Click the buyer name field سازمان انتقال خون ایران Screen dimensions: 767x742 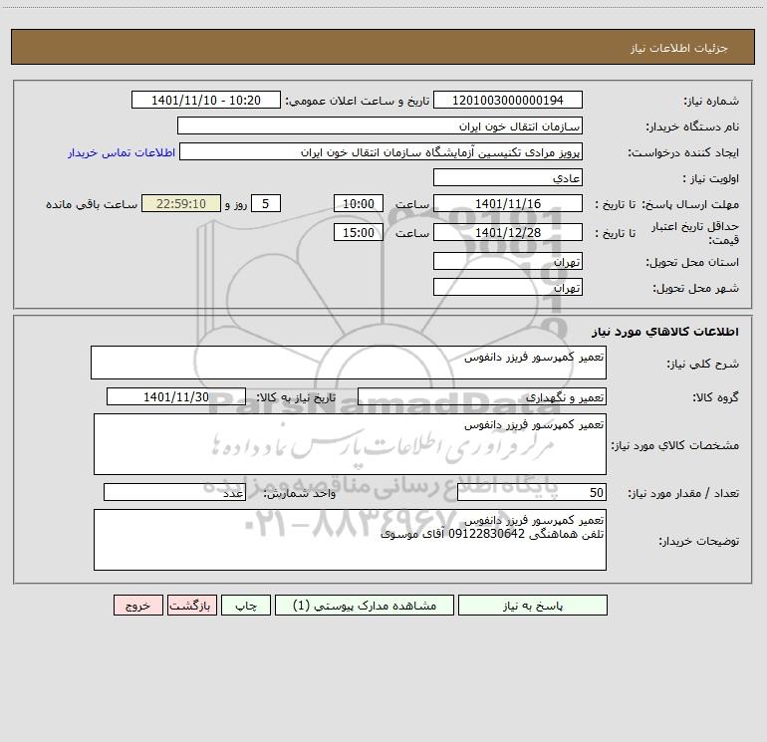pyautogui.click(x=381, y=125)
